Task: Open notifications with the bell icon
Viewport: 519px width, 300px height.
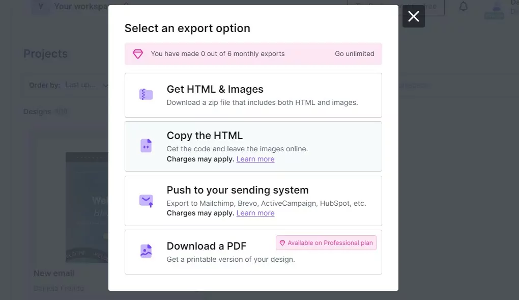Action: coord(463,7)
